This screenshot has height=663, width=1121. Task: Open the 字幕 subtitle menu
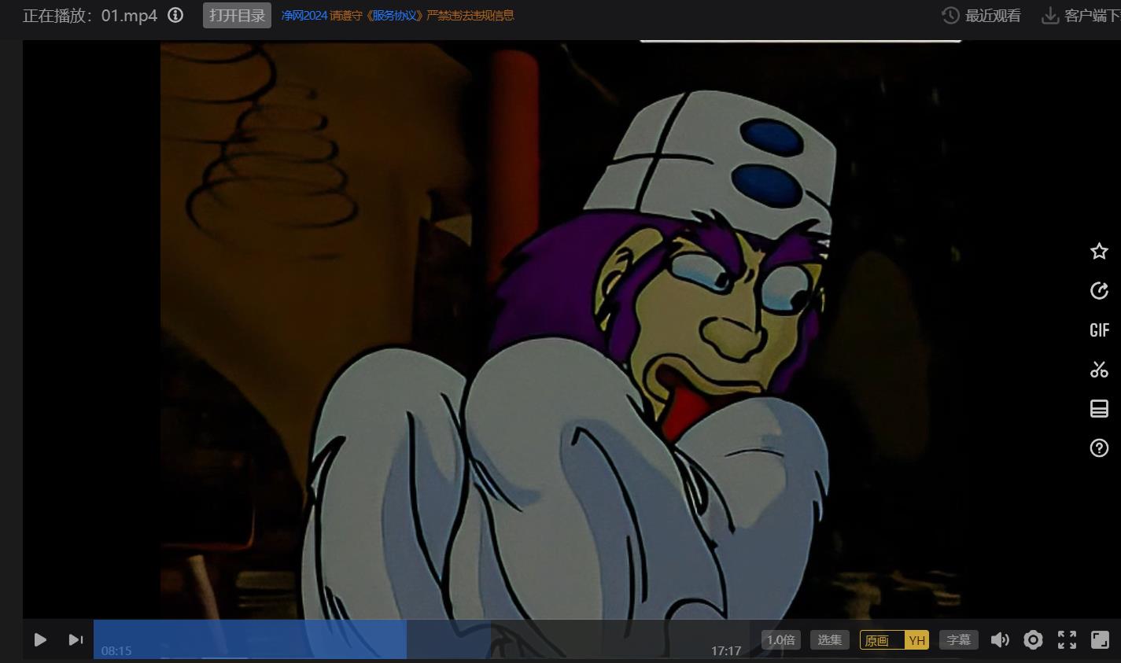[x=958, y=640]
